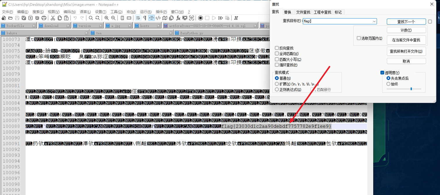This screenshot has height=195, width=440.
Task: Click the flag{23030d1c2aa90debdf7757782e9f1ee9} text
Action: coord(276,126)
